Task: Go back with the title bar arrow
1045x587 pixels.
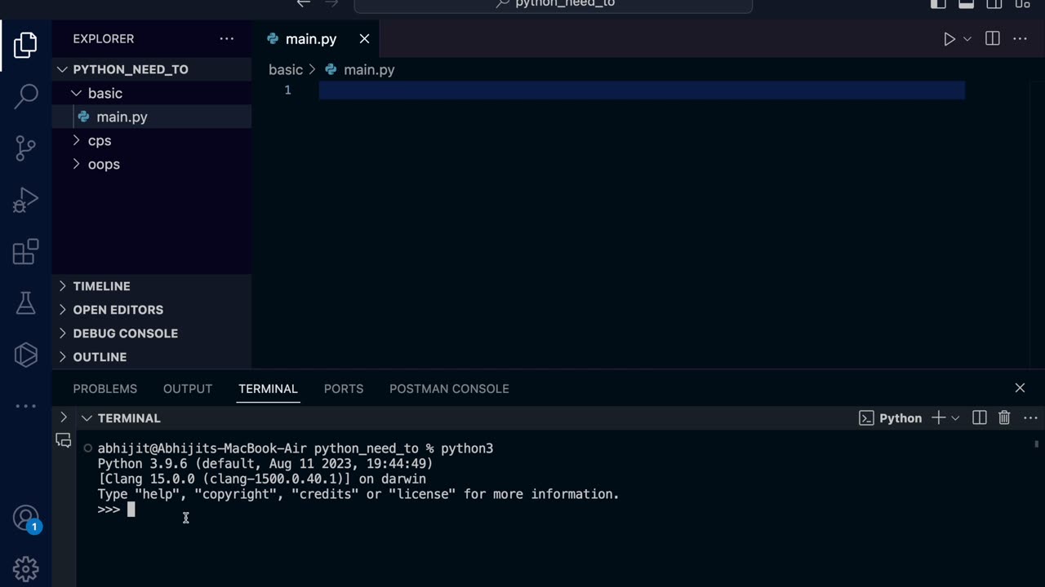Action: tap(304, 3)
